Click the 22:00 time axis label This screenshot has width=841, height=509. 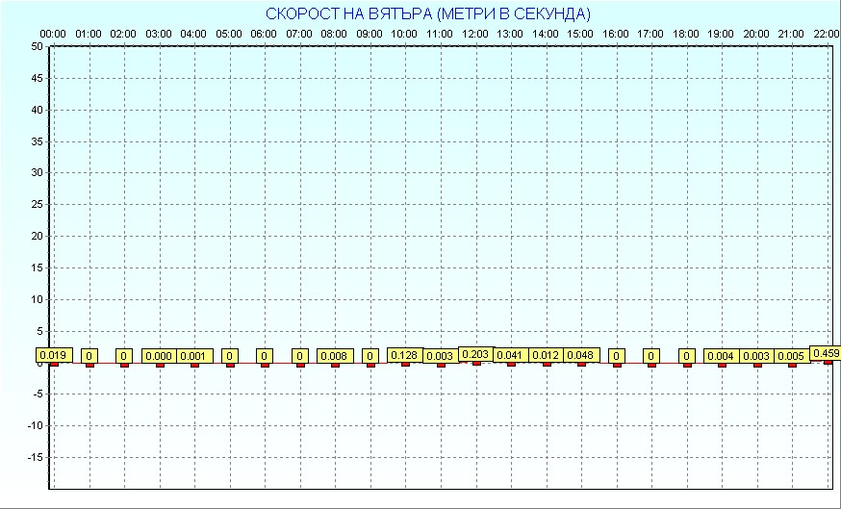pos(827,35)
